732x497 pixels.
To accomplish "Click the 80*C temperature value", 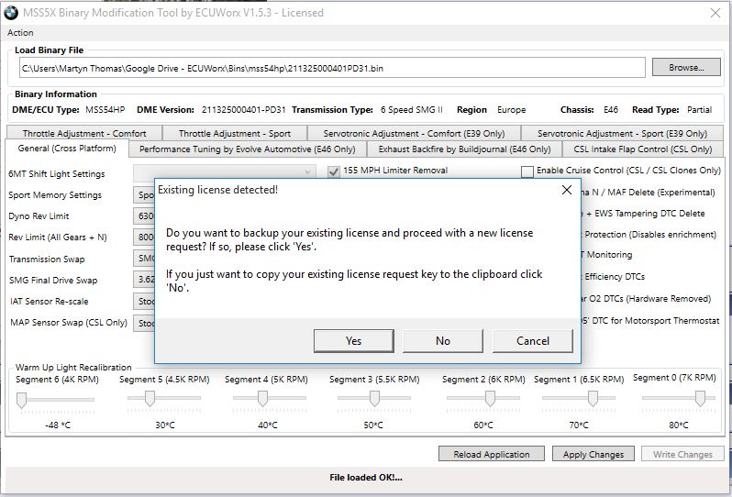I will coord(678,425).
